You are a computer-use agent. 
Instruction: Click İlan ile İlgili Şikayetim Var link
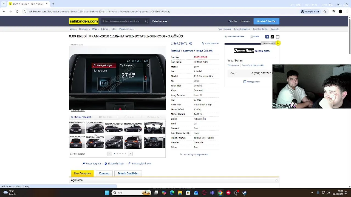(194, 155)
